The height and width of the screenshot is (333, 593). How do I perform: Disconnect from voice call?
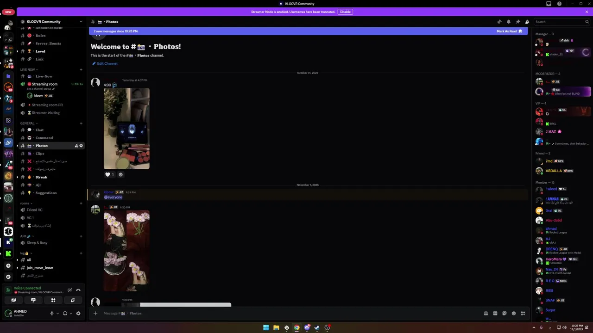(78, 290)
